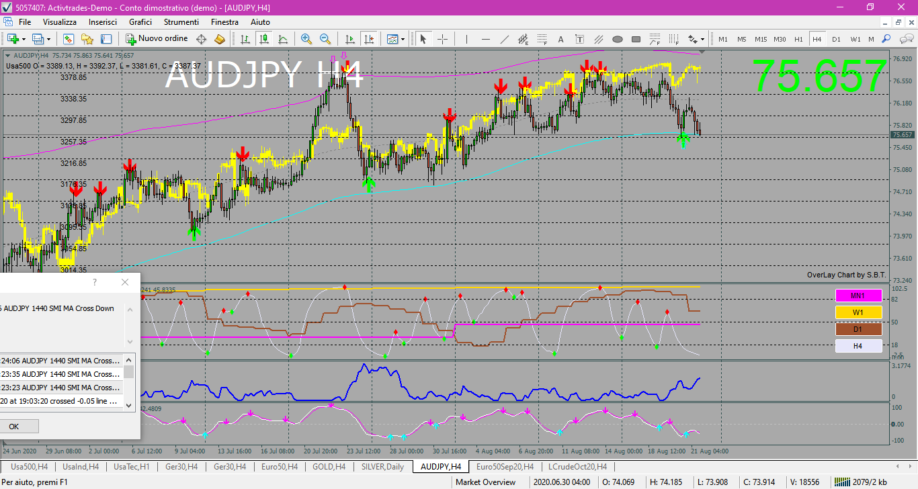
Task: Switch to the LCrudeOct20,H4 chart tab
Action: click(577, 466)
